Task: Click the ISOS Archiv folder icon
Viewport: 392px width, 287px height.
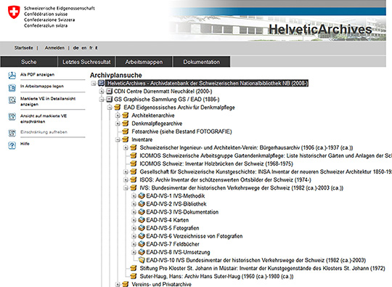Action: click(134, 179)
